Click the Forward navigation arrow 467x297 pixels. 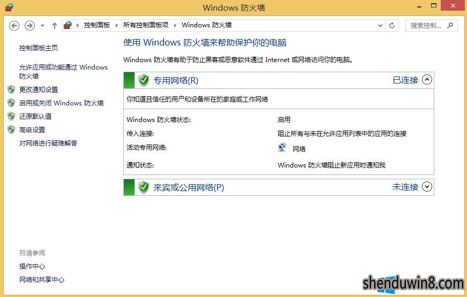coord(29,26)
